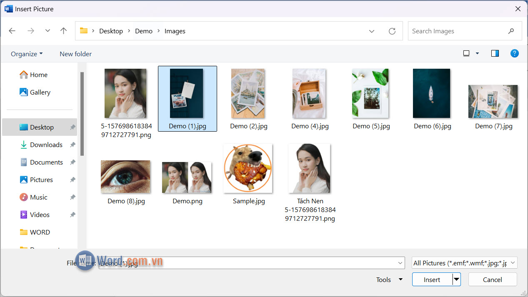
Task: Click Images in the address breadcrumb
Action: [x=175, y=31]
